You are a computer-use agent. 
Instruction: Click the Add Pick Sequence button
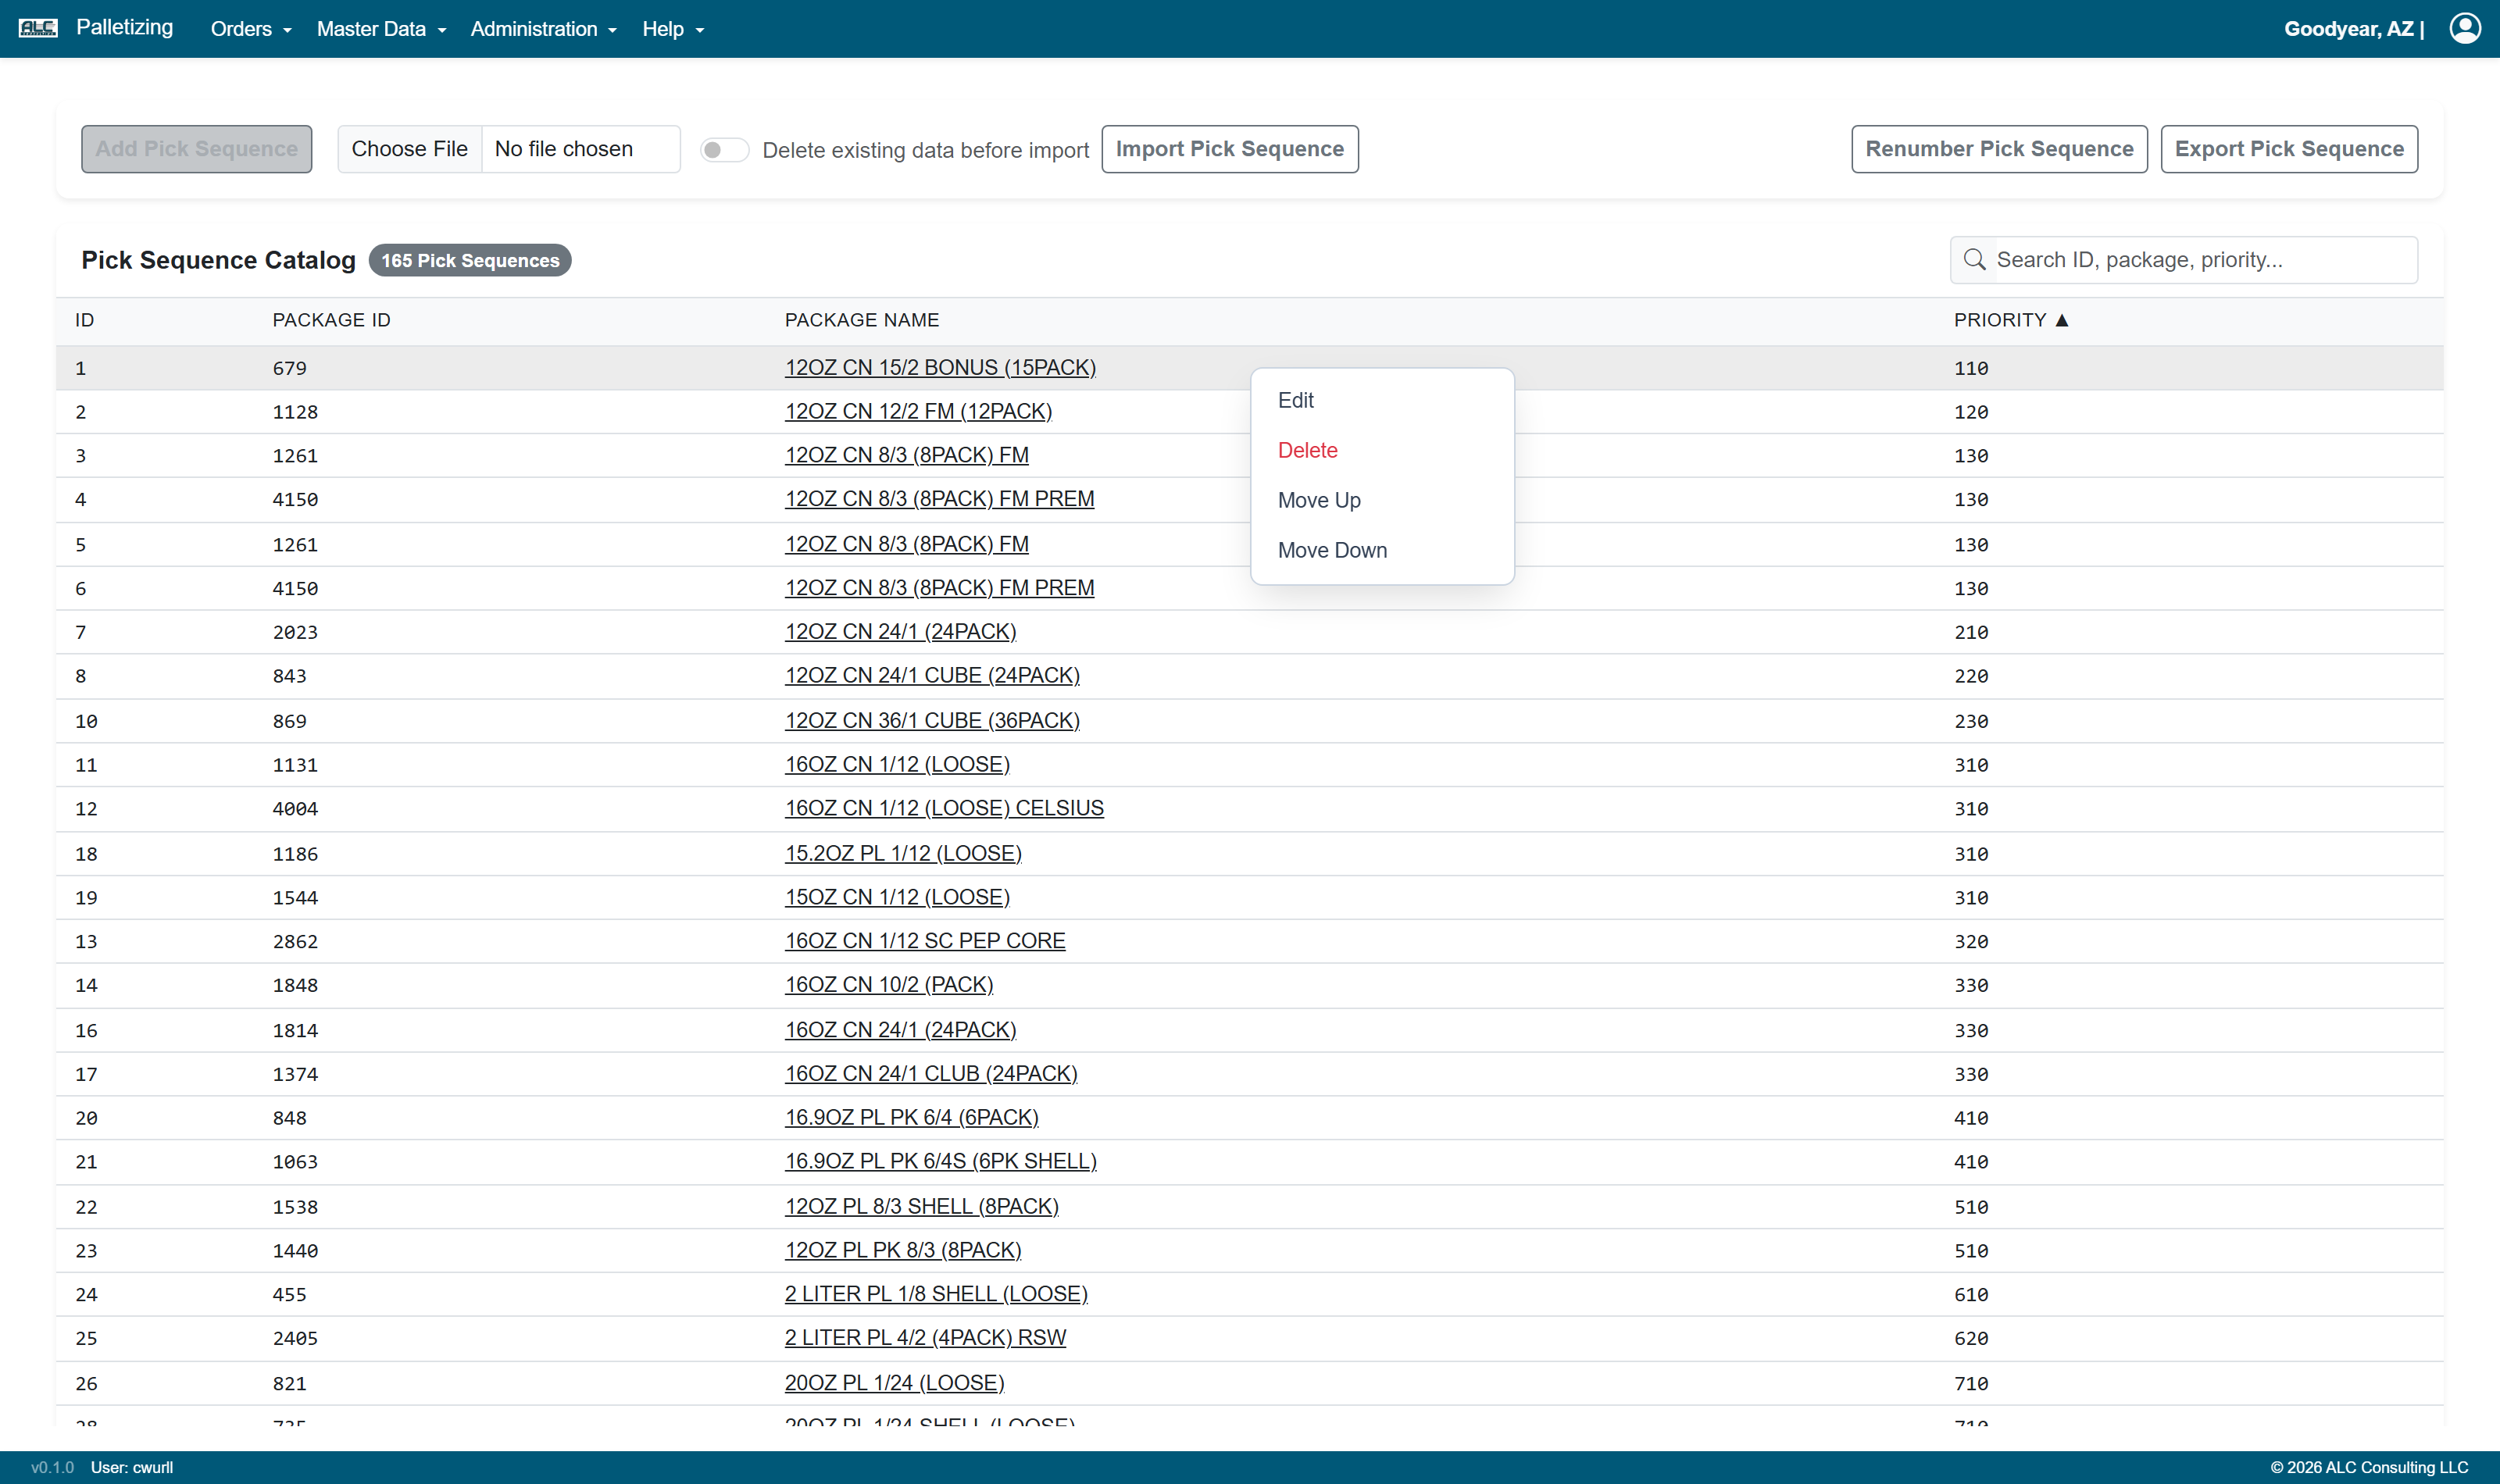[x=197, y=149]
